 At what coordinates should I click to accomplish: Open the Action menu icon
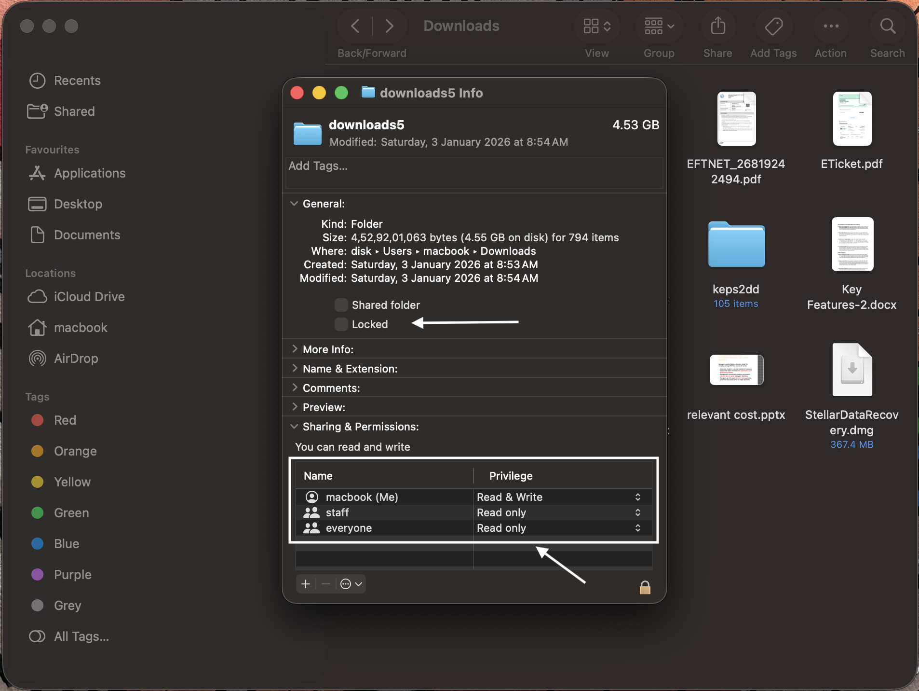coord(831,26)
